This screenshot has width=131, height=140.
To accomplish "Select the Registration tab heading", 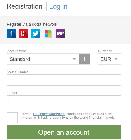I will pos(25,6).
